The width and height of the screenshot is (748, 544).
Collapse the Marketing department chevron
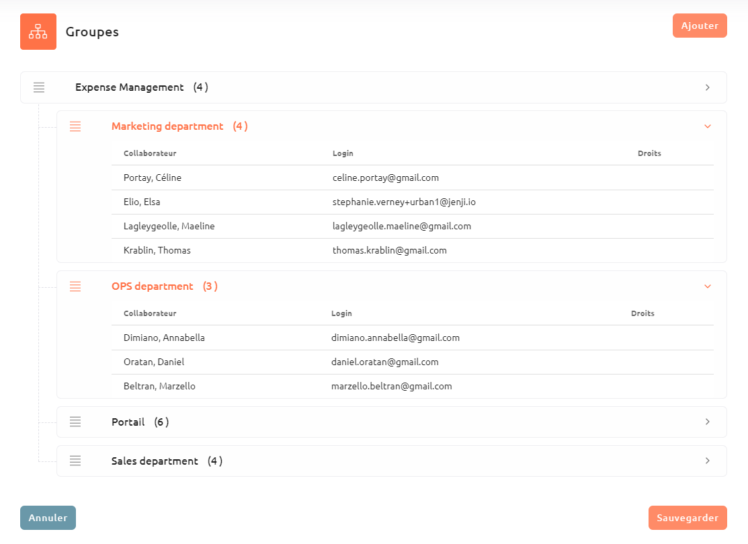pos(708,126)
